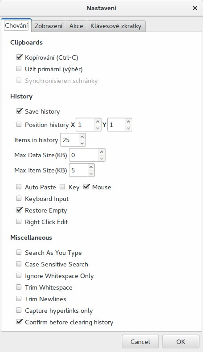Confirm settings with the OK button
203x352 pixels.
181,342
